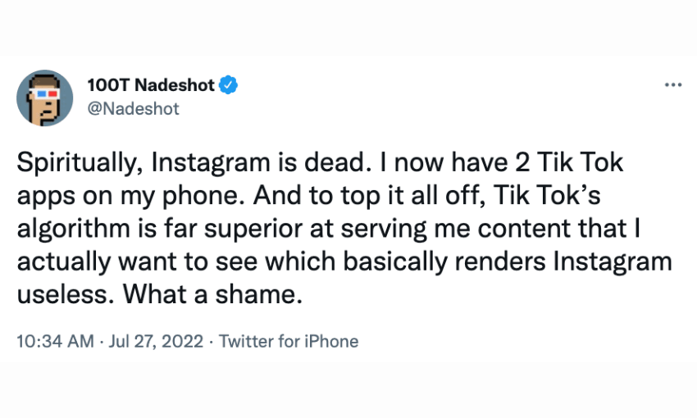Image resolution: width=697 pixels, height=418 pixels.
Task: Open the 100T Nadeshot display name
Action: 151,85
